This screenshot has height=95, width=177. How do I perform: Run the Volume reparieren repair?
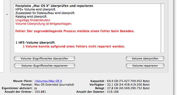145,66
